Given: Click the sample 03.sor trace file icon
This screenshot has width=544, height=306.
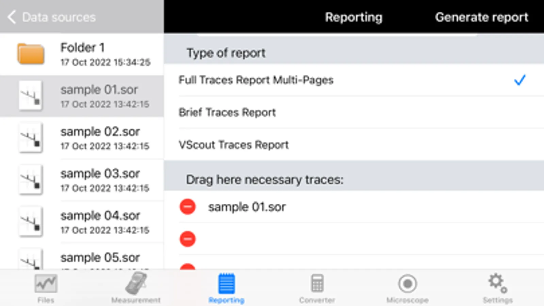Looking at the screenshot, I should (31, 180).
